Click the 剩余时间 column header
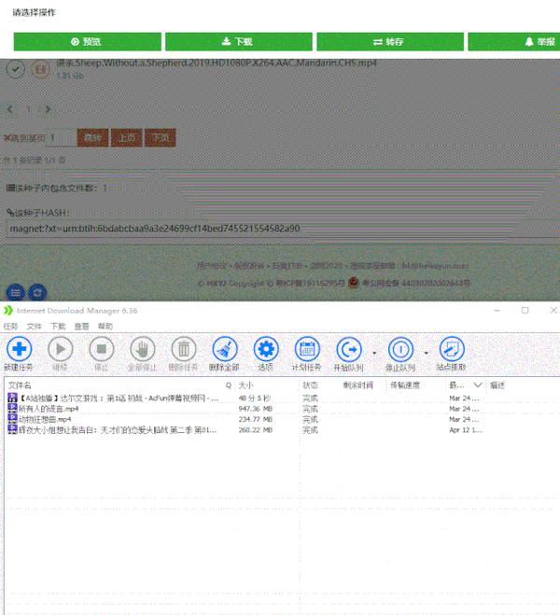The height and width of the screenshot is (615, 560). coord(358,385)
